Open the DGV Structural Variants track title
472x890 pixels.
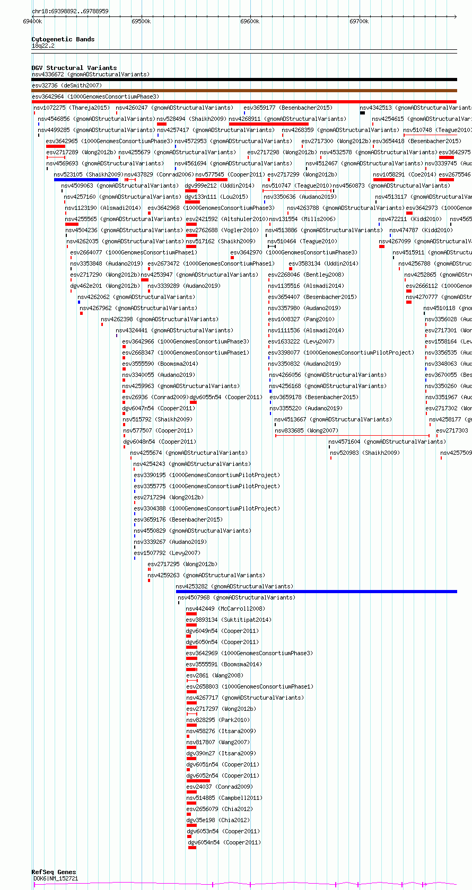pyautogui.click(x=74, y=68)
